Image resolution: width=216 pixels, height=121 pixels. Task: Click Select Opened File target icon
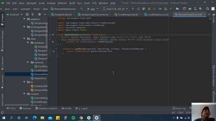coord(27,14)
